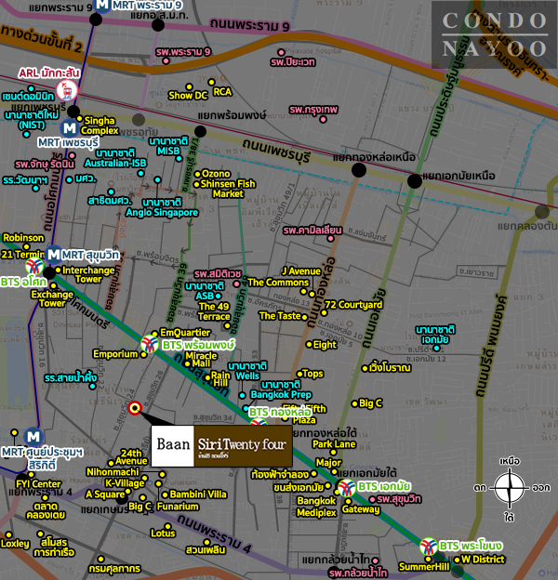The image size is (558, 580).
Task: Select the FYI Center label
Action: 38,484
